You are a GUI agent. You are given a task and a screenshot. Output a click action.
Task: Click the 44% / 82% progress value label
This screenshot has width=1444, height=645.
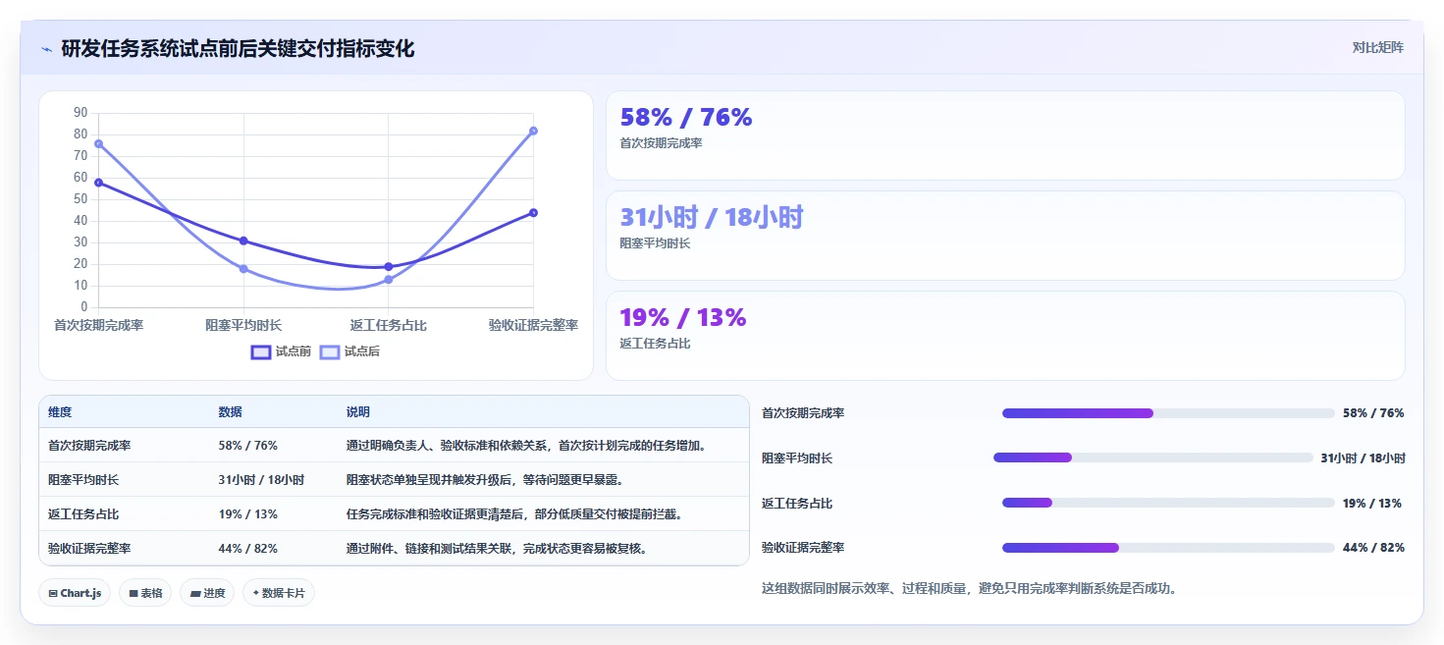click(1373, 548)
